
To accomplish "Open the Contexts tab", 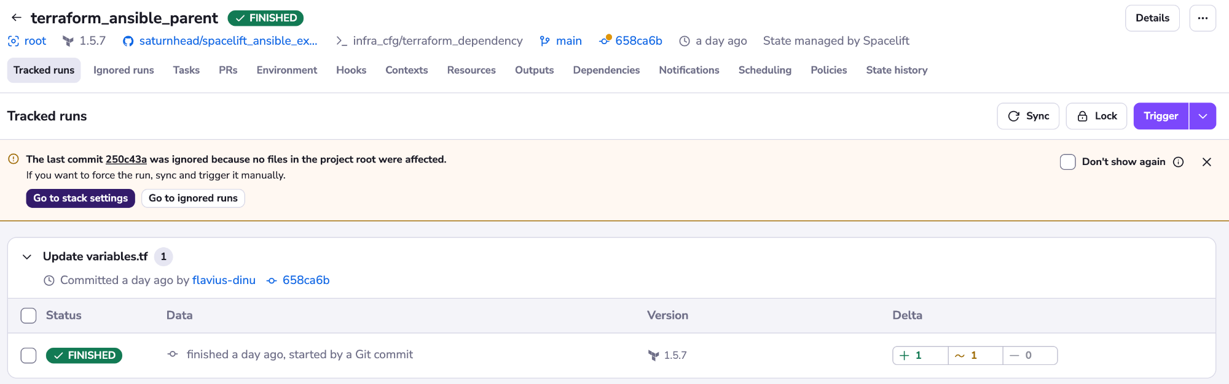I will click(x=407, y=70).
